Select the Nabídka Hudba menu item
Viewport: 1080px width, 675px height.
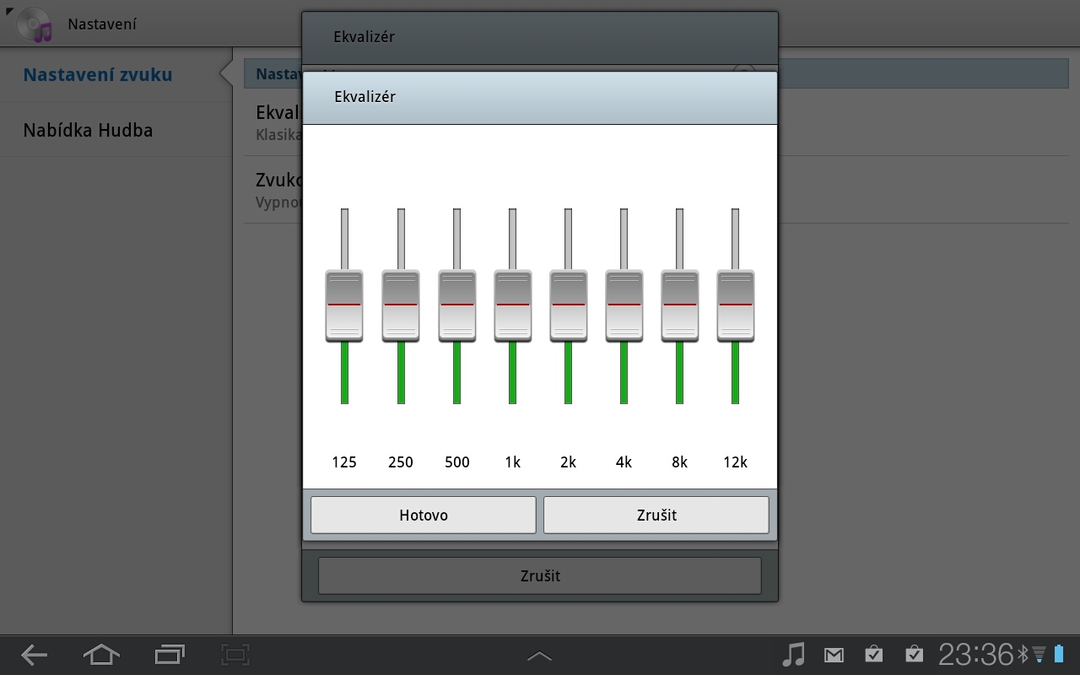click(x=89, y=130)
